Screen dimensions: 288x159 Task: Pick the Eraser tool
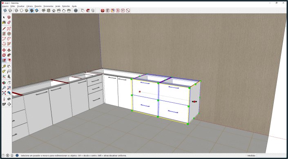point(9,22)
